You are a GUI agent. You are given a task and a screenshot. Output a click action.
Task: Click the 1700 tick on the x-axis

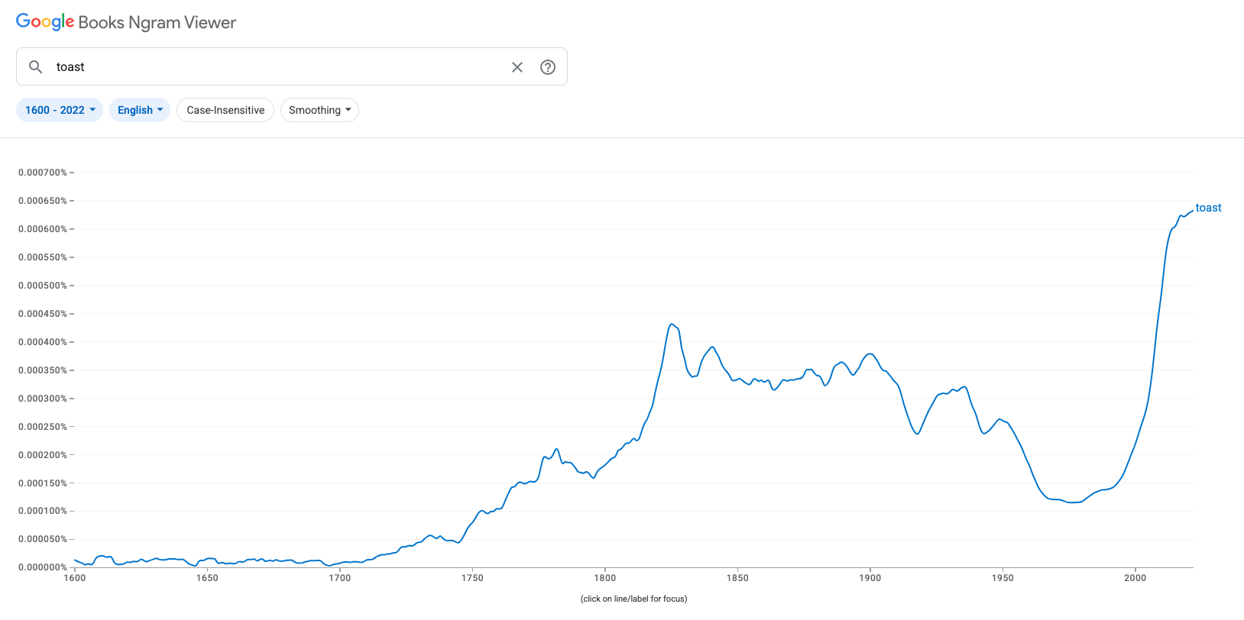(x=340, y=578)
